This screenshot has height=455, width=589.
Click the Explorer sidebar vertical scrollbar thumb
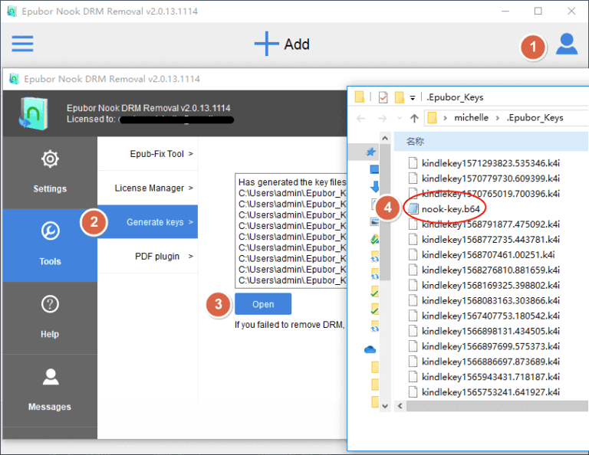tap(385, 212)
